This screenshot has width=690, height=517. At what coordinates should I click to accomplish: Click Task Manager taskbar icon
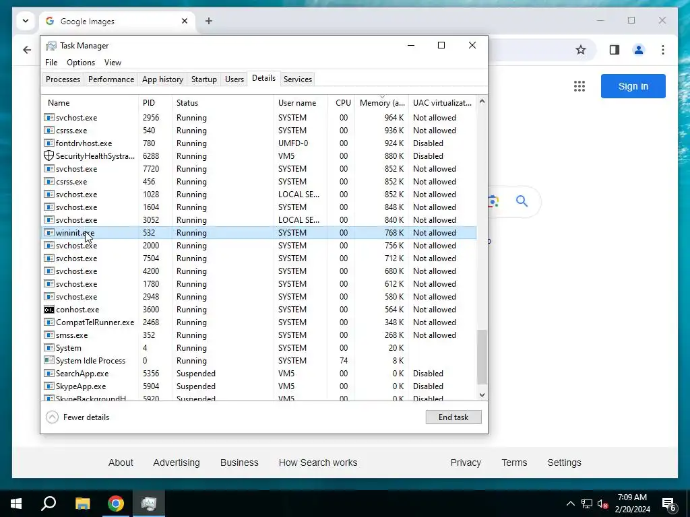click(149, 504)
